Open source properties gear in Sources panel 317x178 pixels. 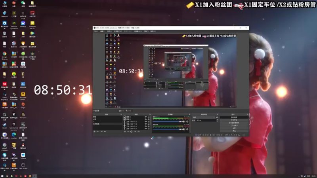pos(132,132)
